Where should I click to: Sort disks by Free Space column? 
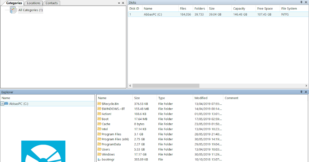tap(268, 8)
